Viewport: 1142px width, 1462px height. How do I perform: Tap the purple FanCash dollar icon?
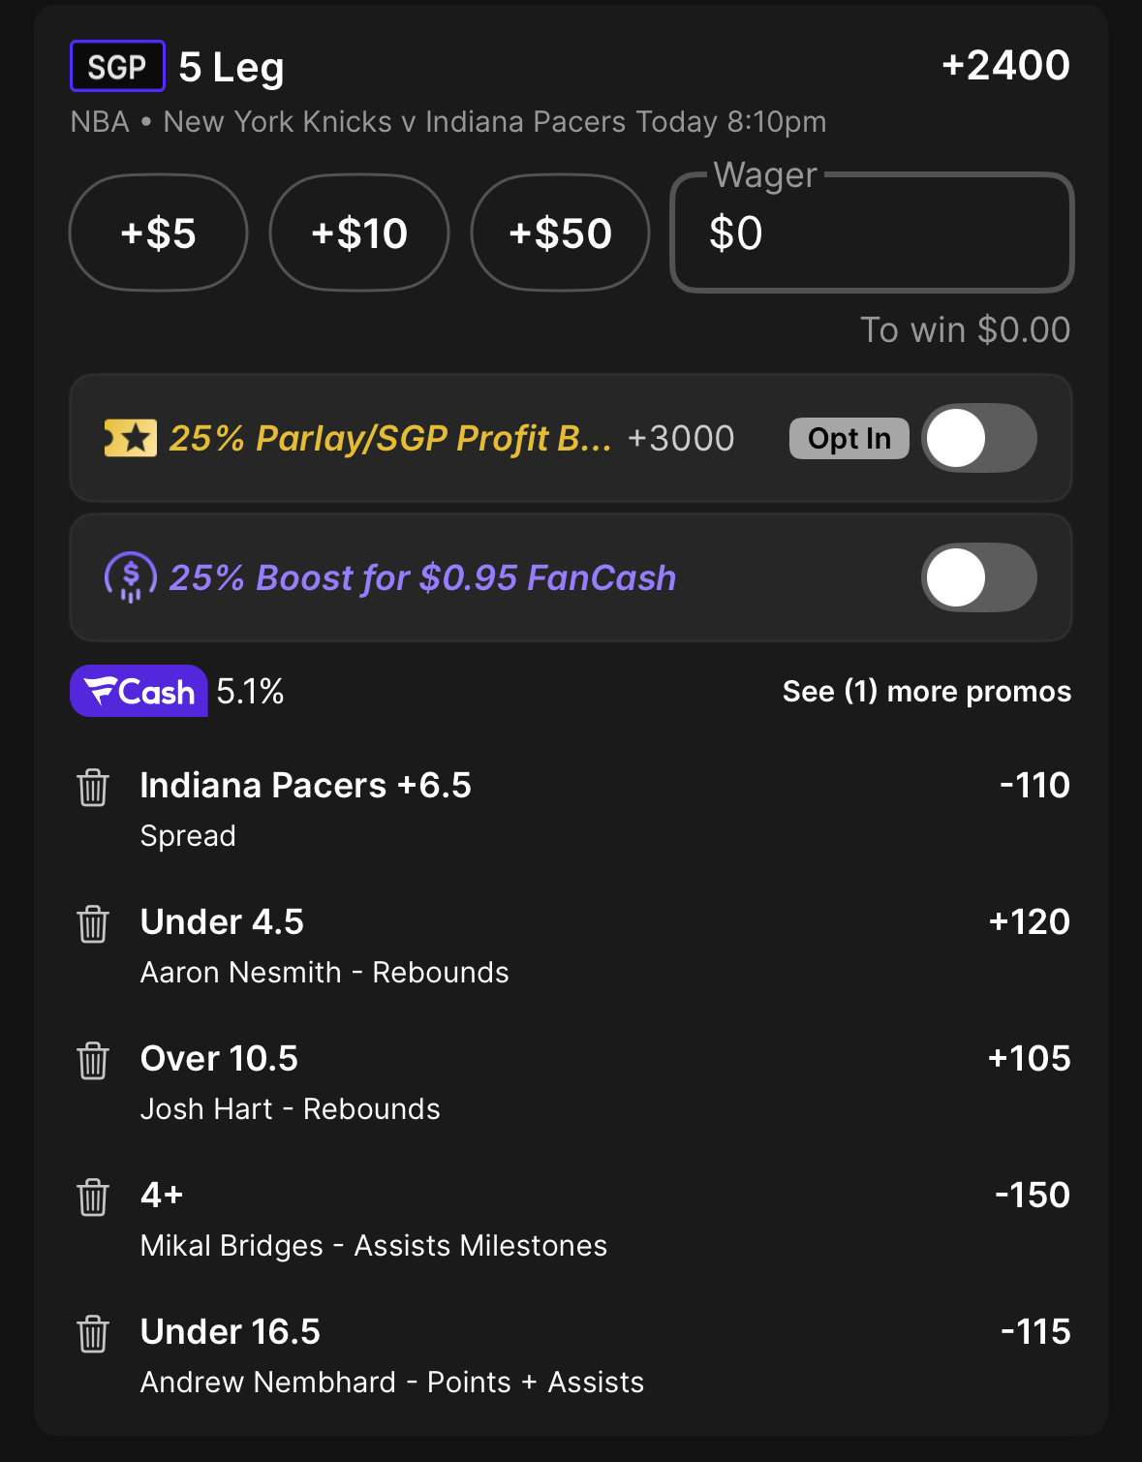(x=131, y=577)
